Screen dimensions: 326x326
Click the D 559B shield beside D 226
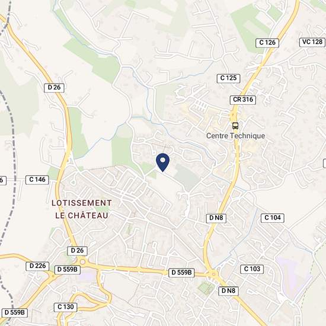[68, 270]
